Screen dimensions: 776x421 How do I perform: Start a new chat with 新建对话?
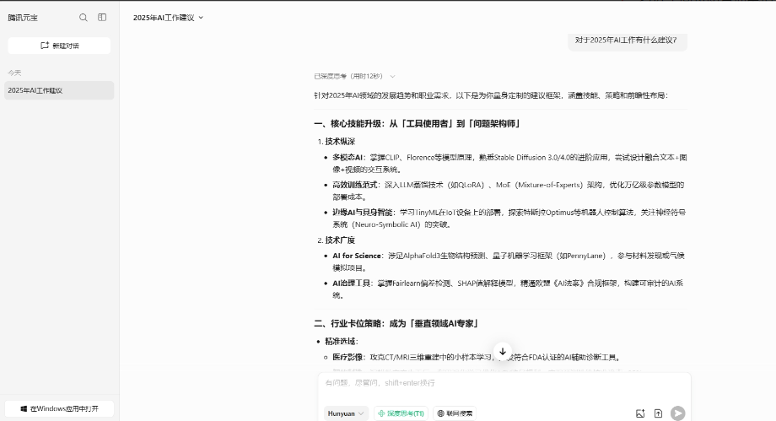(59, 46)
